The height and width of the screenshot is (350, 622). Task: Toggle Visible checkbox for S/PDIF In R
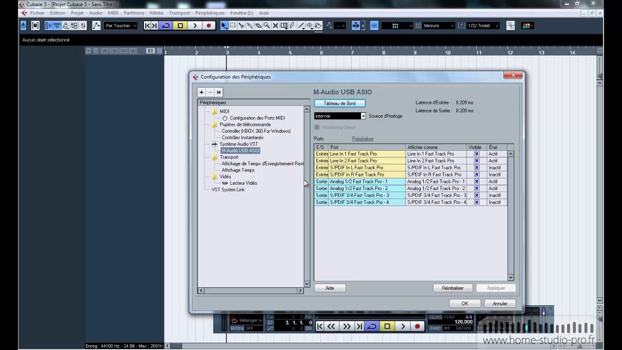click(477, 175)
